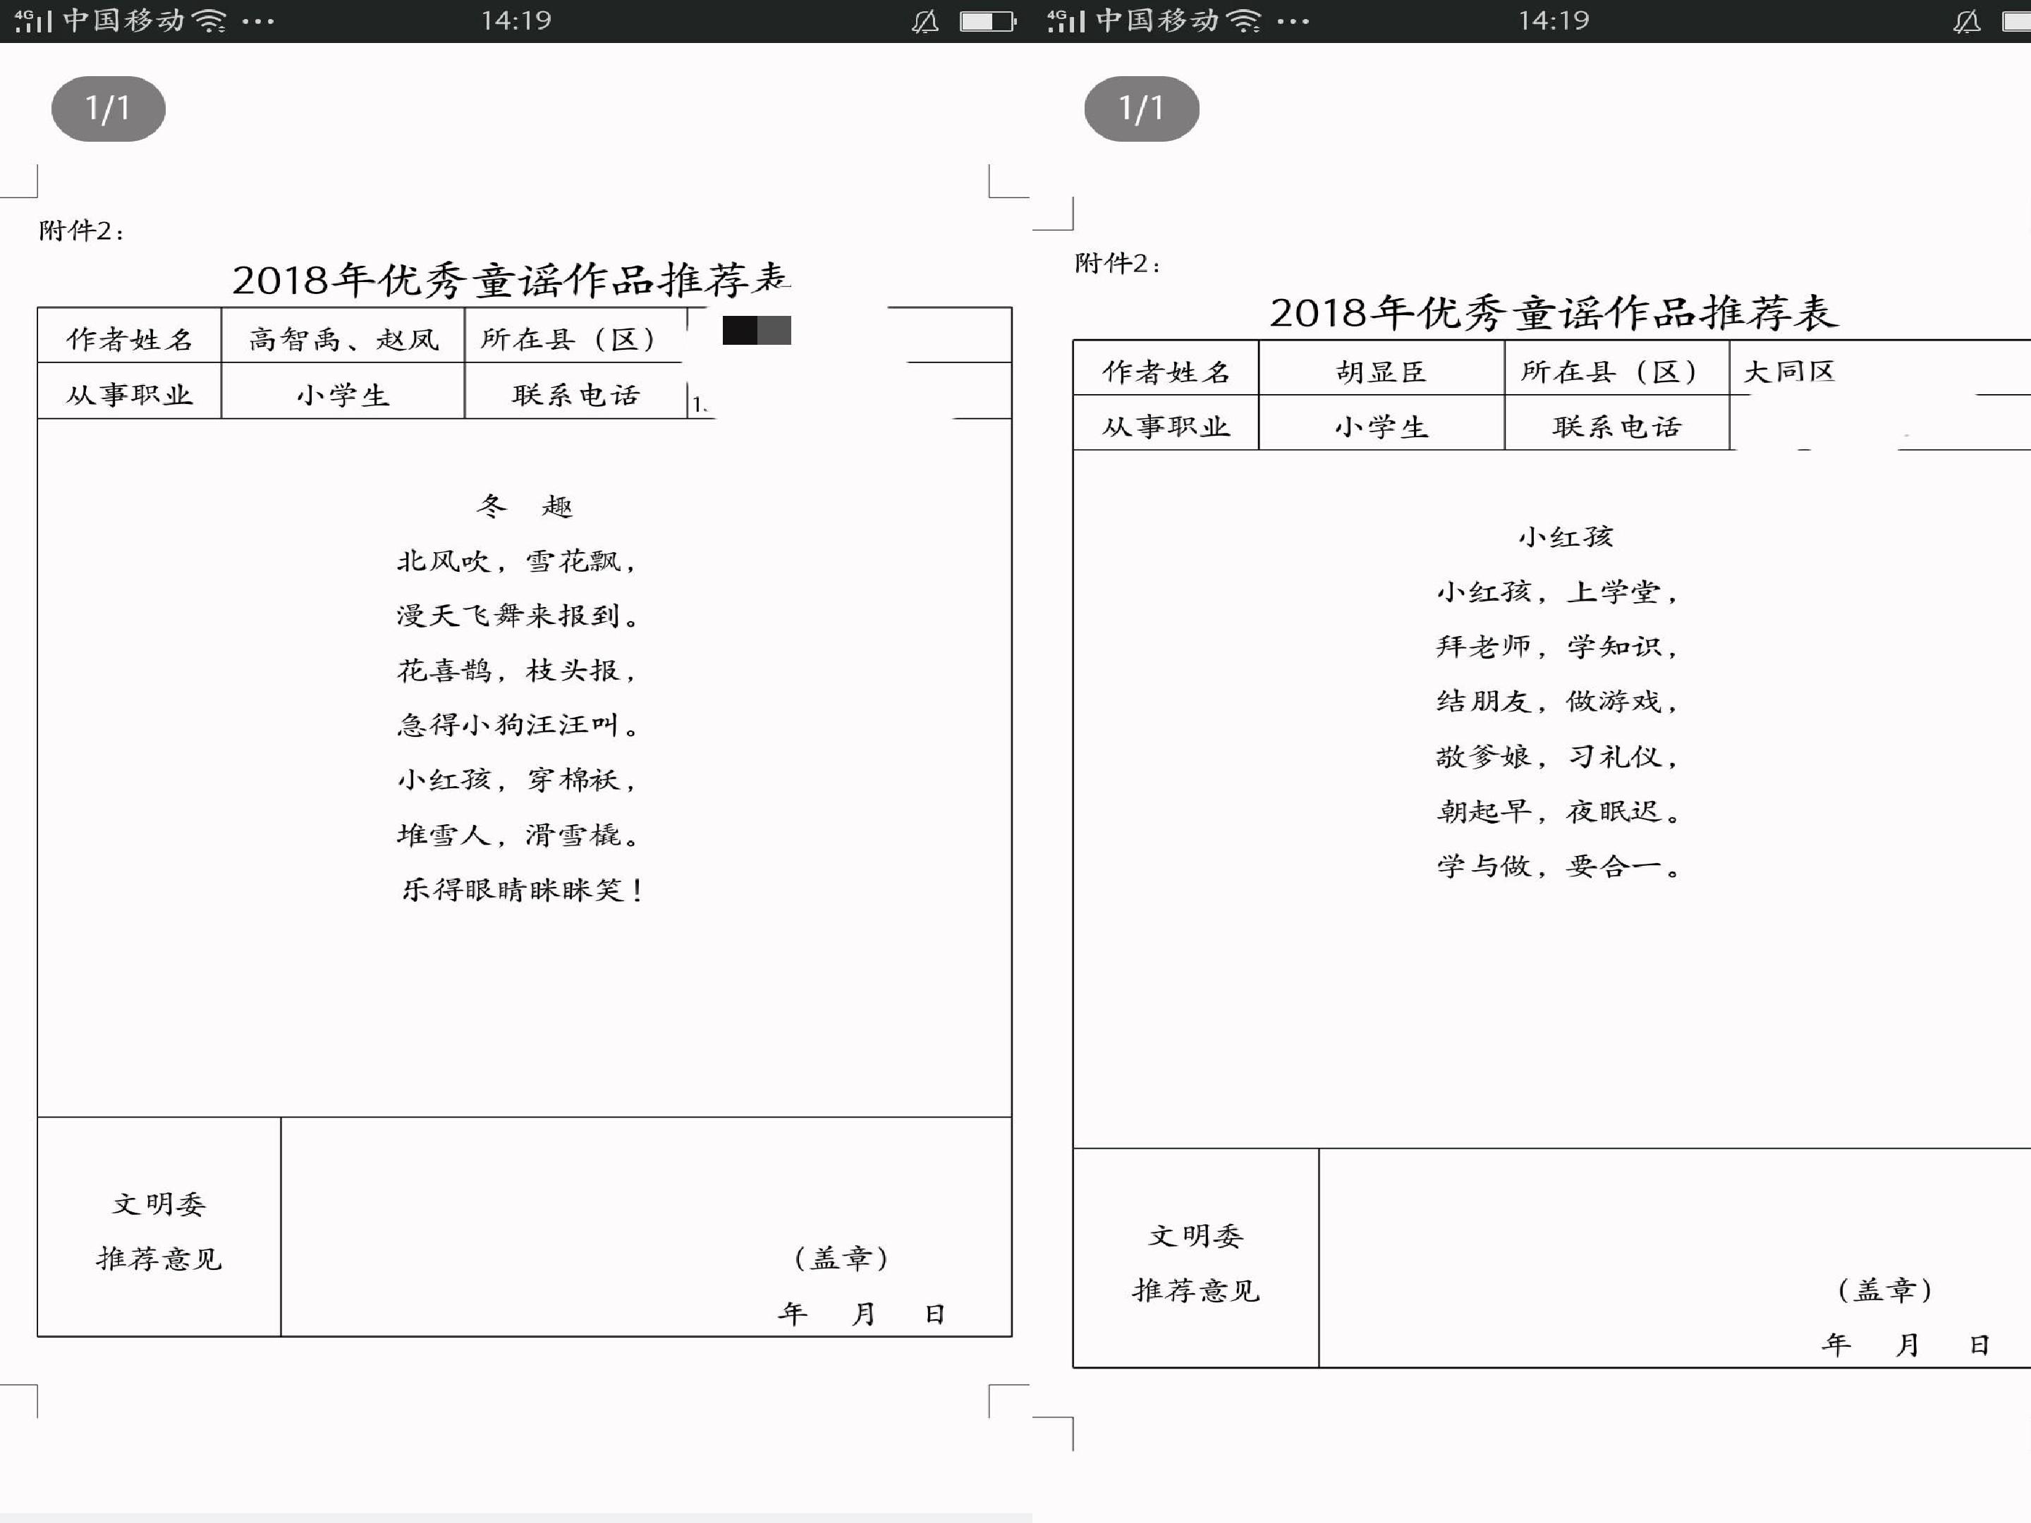Tap the 4G signal icon in the 冬趣 screenshot's status bar
The width and height of the screenshot is (2031, 1523).
pyautogui.click(x=34, y=20)
